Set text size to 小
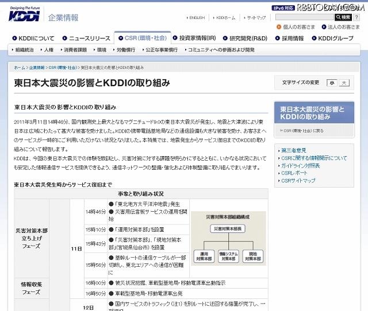 tap(332, 83)
